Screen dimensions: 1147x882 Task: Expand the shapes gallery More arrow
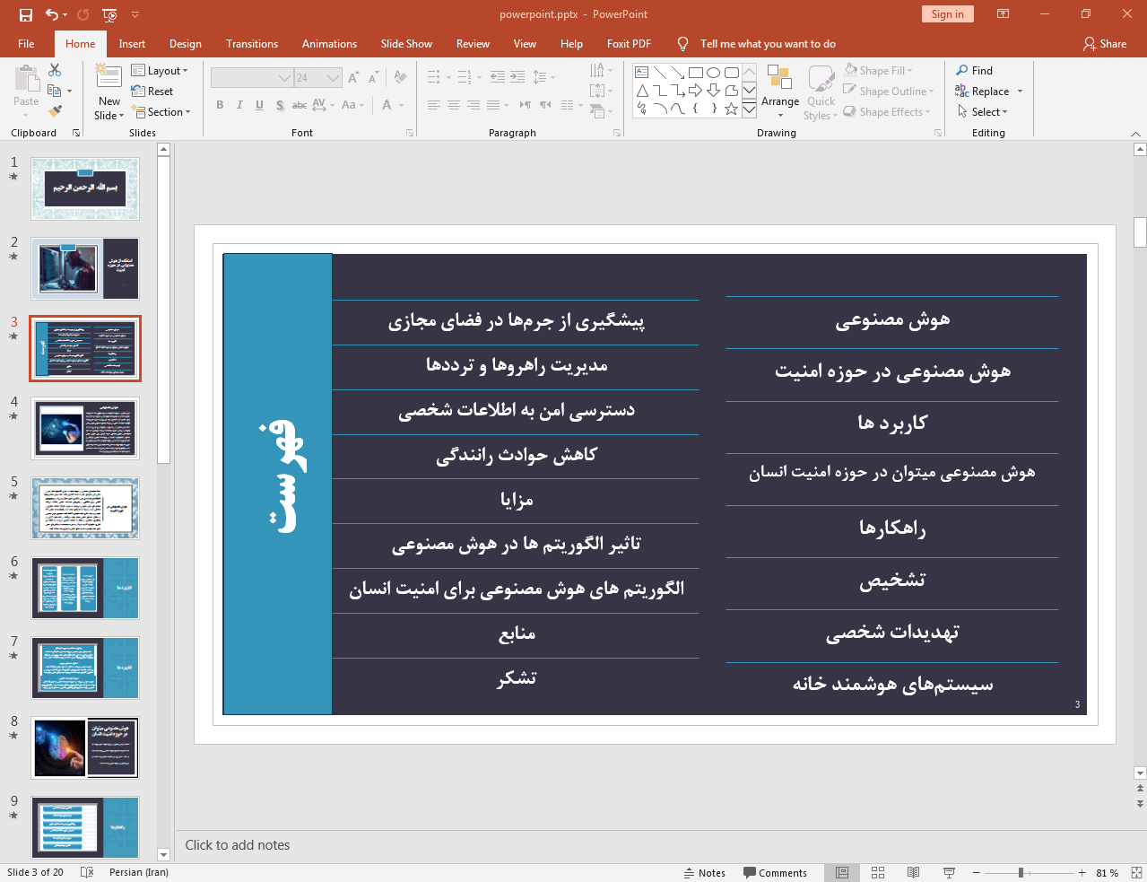[749, 109]
